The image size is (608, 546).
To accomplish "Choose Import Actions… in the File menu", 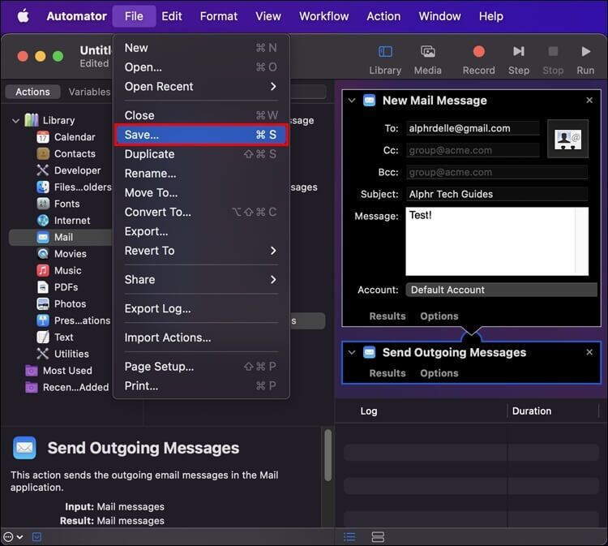I will (x=200, y=337).
